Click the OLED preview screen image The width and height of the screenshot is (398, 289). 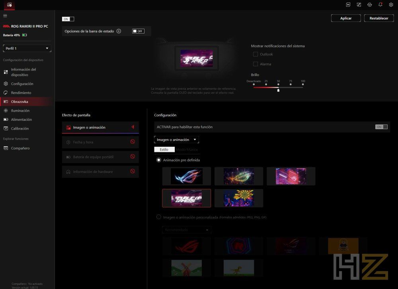(197, 58)
